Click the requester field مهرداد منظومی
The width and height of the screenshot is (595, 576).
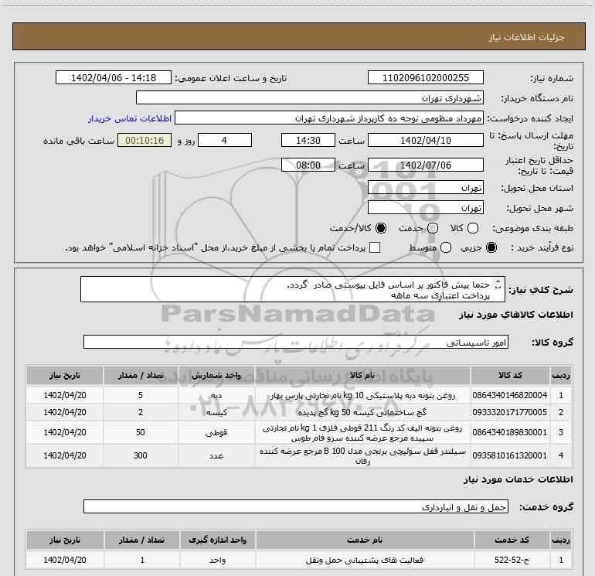329,118
